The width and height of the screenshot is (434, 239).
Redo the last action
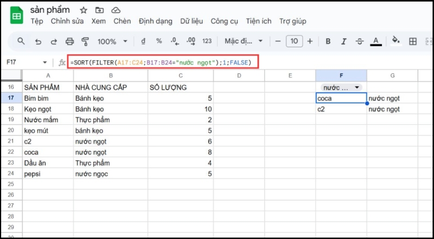coord(54,42)
